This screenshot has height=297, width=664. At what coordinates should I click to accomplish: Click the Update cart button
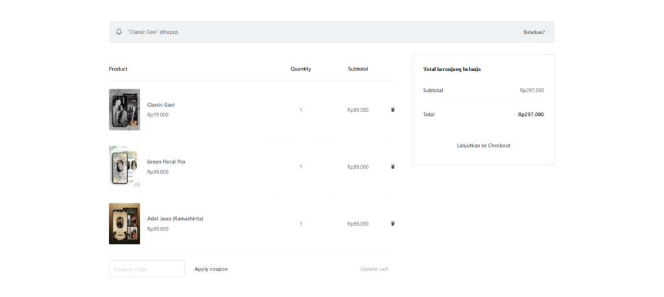(373, 269)
